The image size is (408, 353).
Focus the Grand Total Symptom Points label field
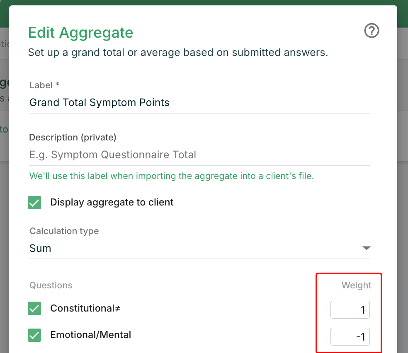click(x=199, y=103)
